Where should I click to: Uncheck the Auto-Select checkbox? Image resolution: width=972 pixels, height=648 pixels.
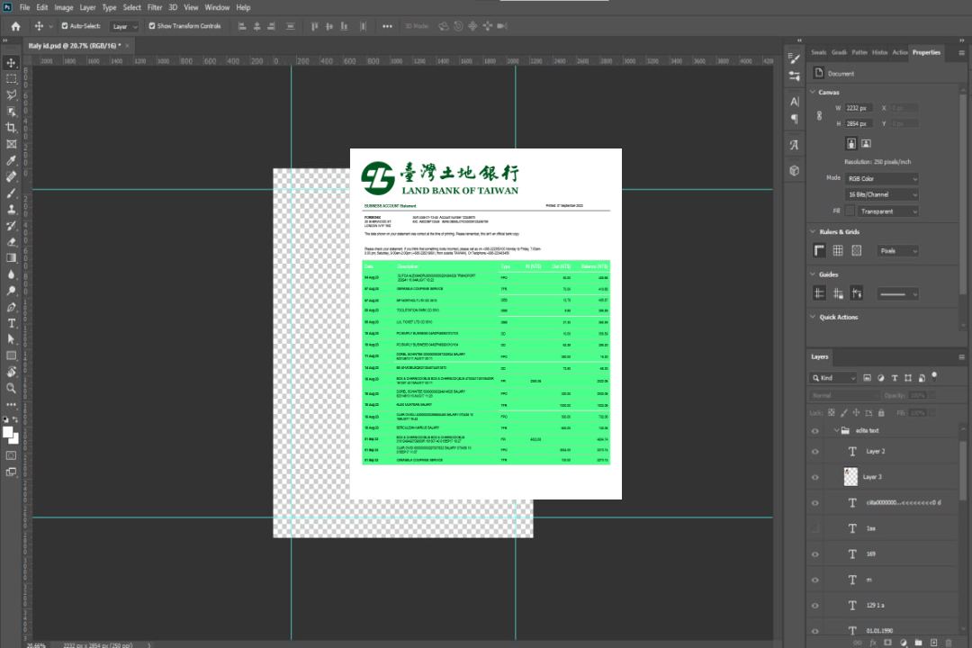pos(65,26)
